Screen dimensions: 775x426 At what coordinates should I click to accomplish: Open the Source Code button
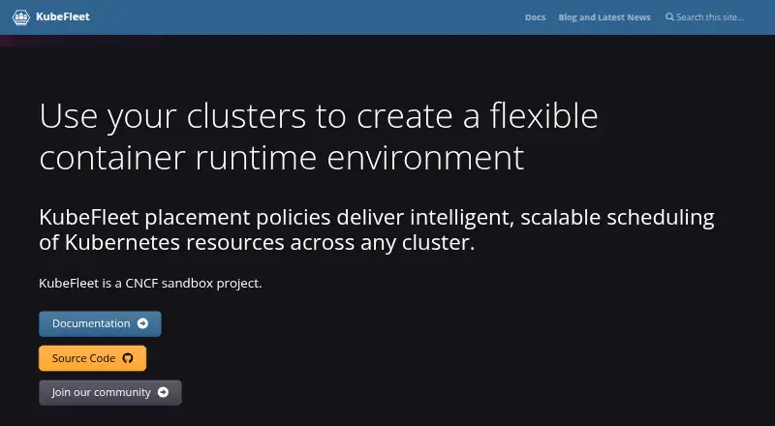92,358
